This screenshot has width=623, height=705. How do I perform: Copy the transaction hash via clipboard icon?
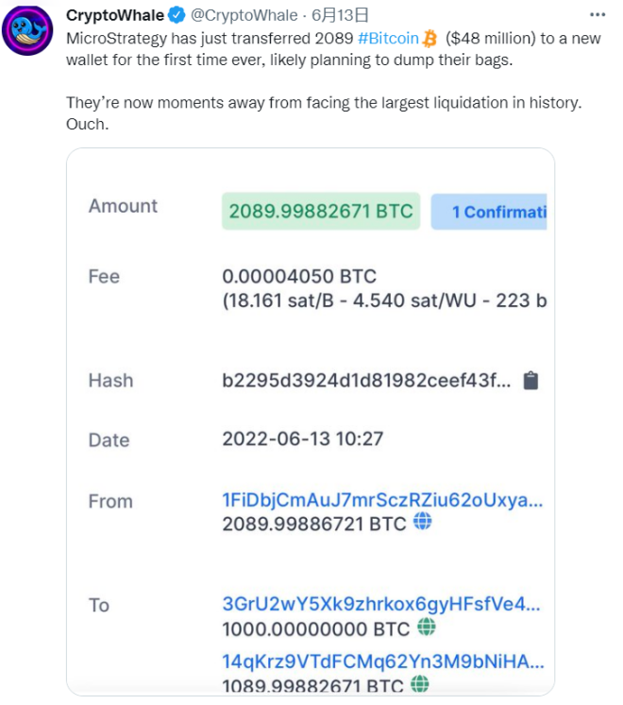point(530,380)
